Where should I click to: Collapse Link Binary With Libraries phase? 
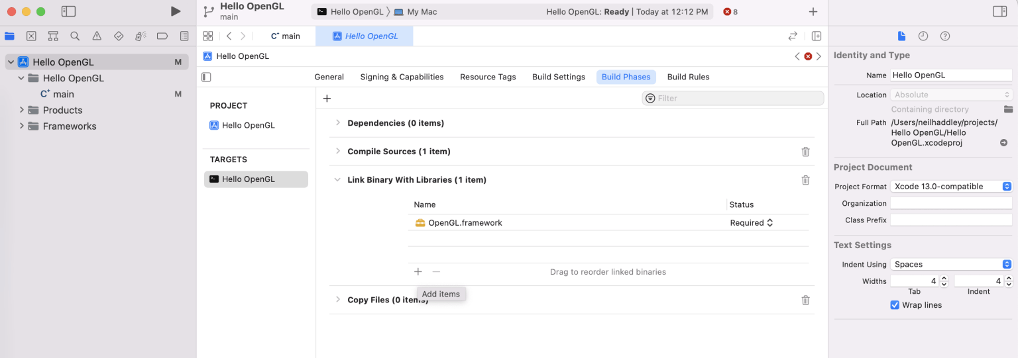coord(337,180)
